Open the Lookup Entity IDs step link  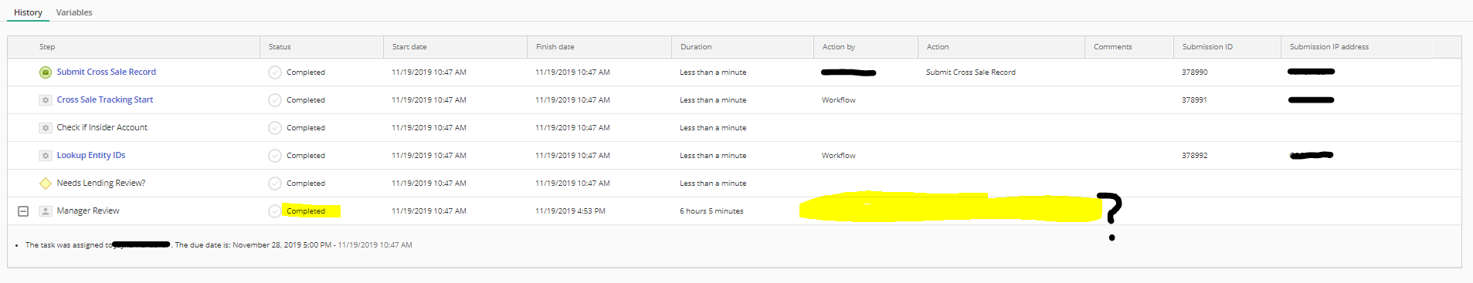91,155
